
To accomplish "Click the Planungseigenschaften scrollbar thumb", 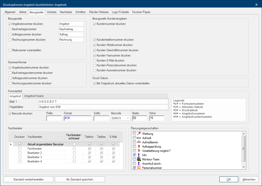I will coord(244,149).
